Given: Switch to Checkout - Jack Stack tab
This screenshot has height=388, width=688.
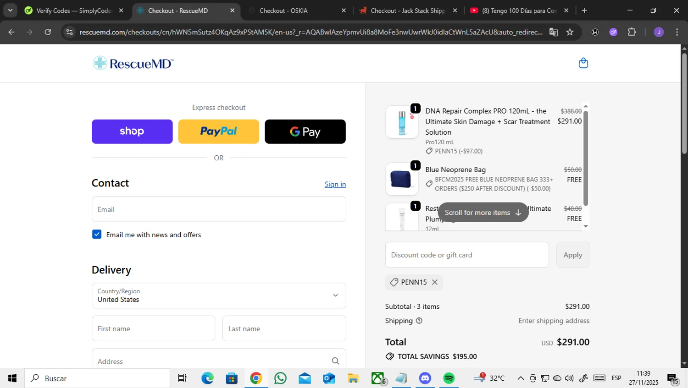Looking at the screenshot, I should point(407,10).
